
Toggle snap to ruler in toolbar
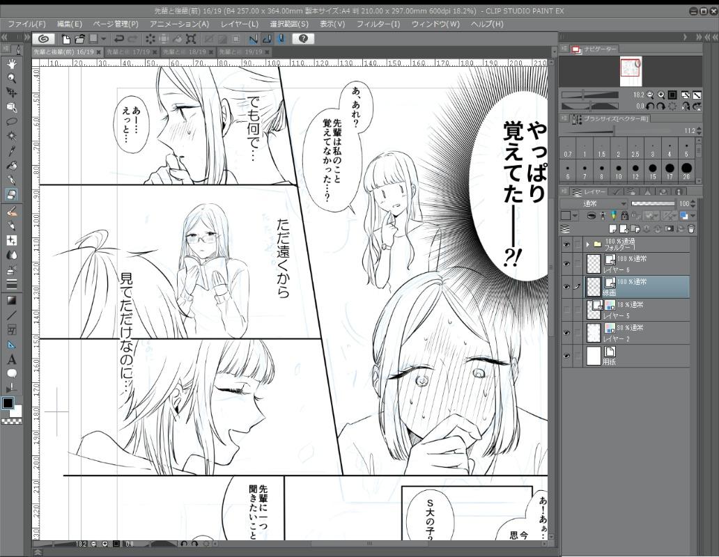coord(253,39)
